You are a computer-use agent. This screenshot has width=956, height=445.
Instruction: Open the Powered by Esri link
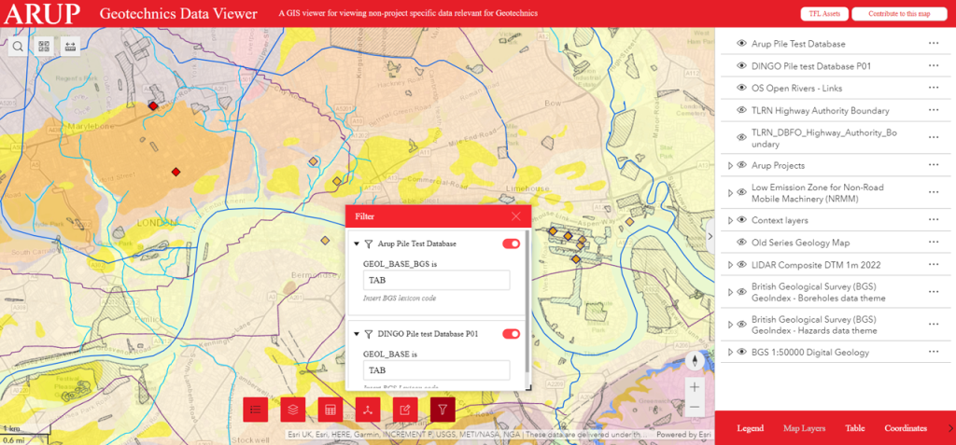[682, 435]
